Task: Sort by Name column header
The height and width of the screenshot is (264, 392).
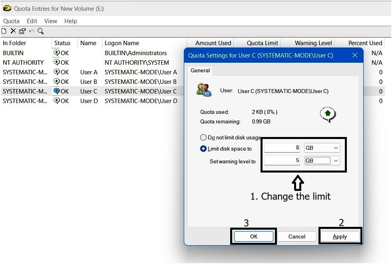Action: (x=90, y=43)
